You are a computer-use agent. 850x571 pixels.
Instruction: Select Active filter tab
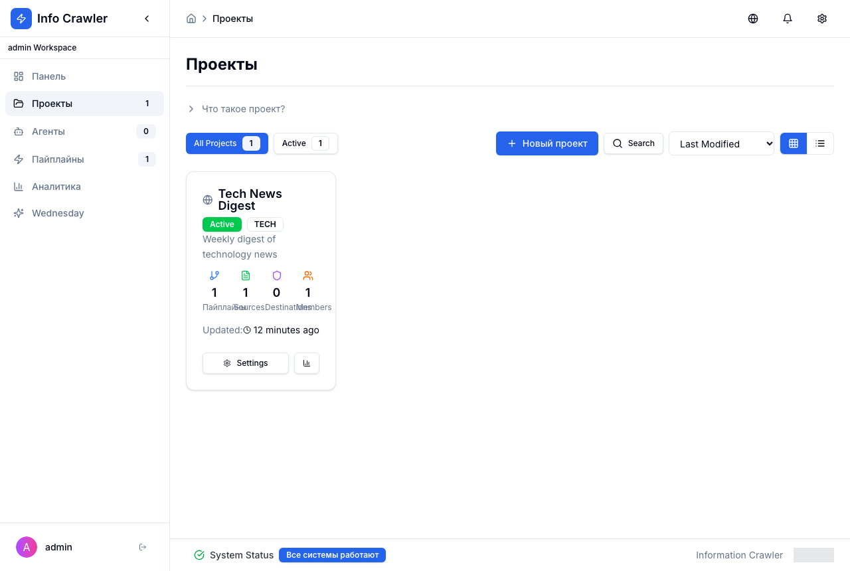pyautogui.click(x=305, y=143)
